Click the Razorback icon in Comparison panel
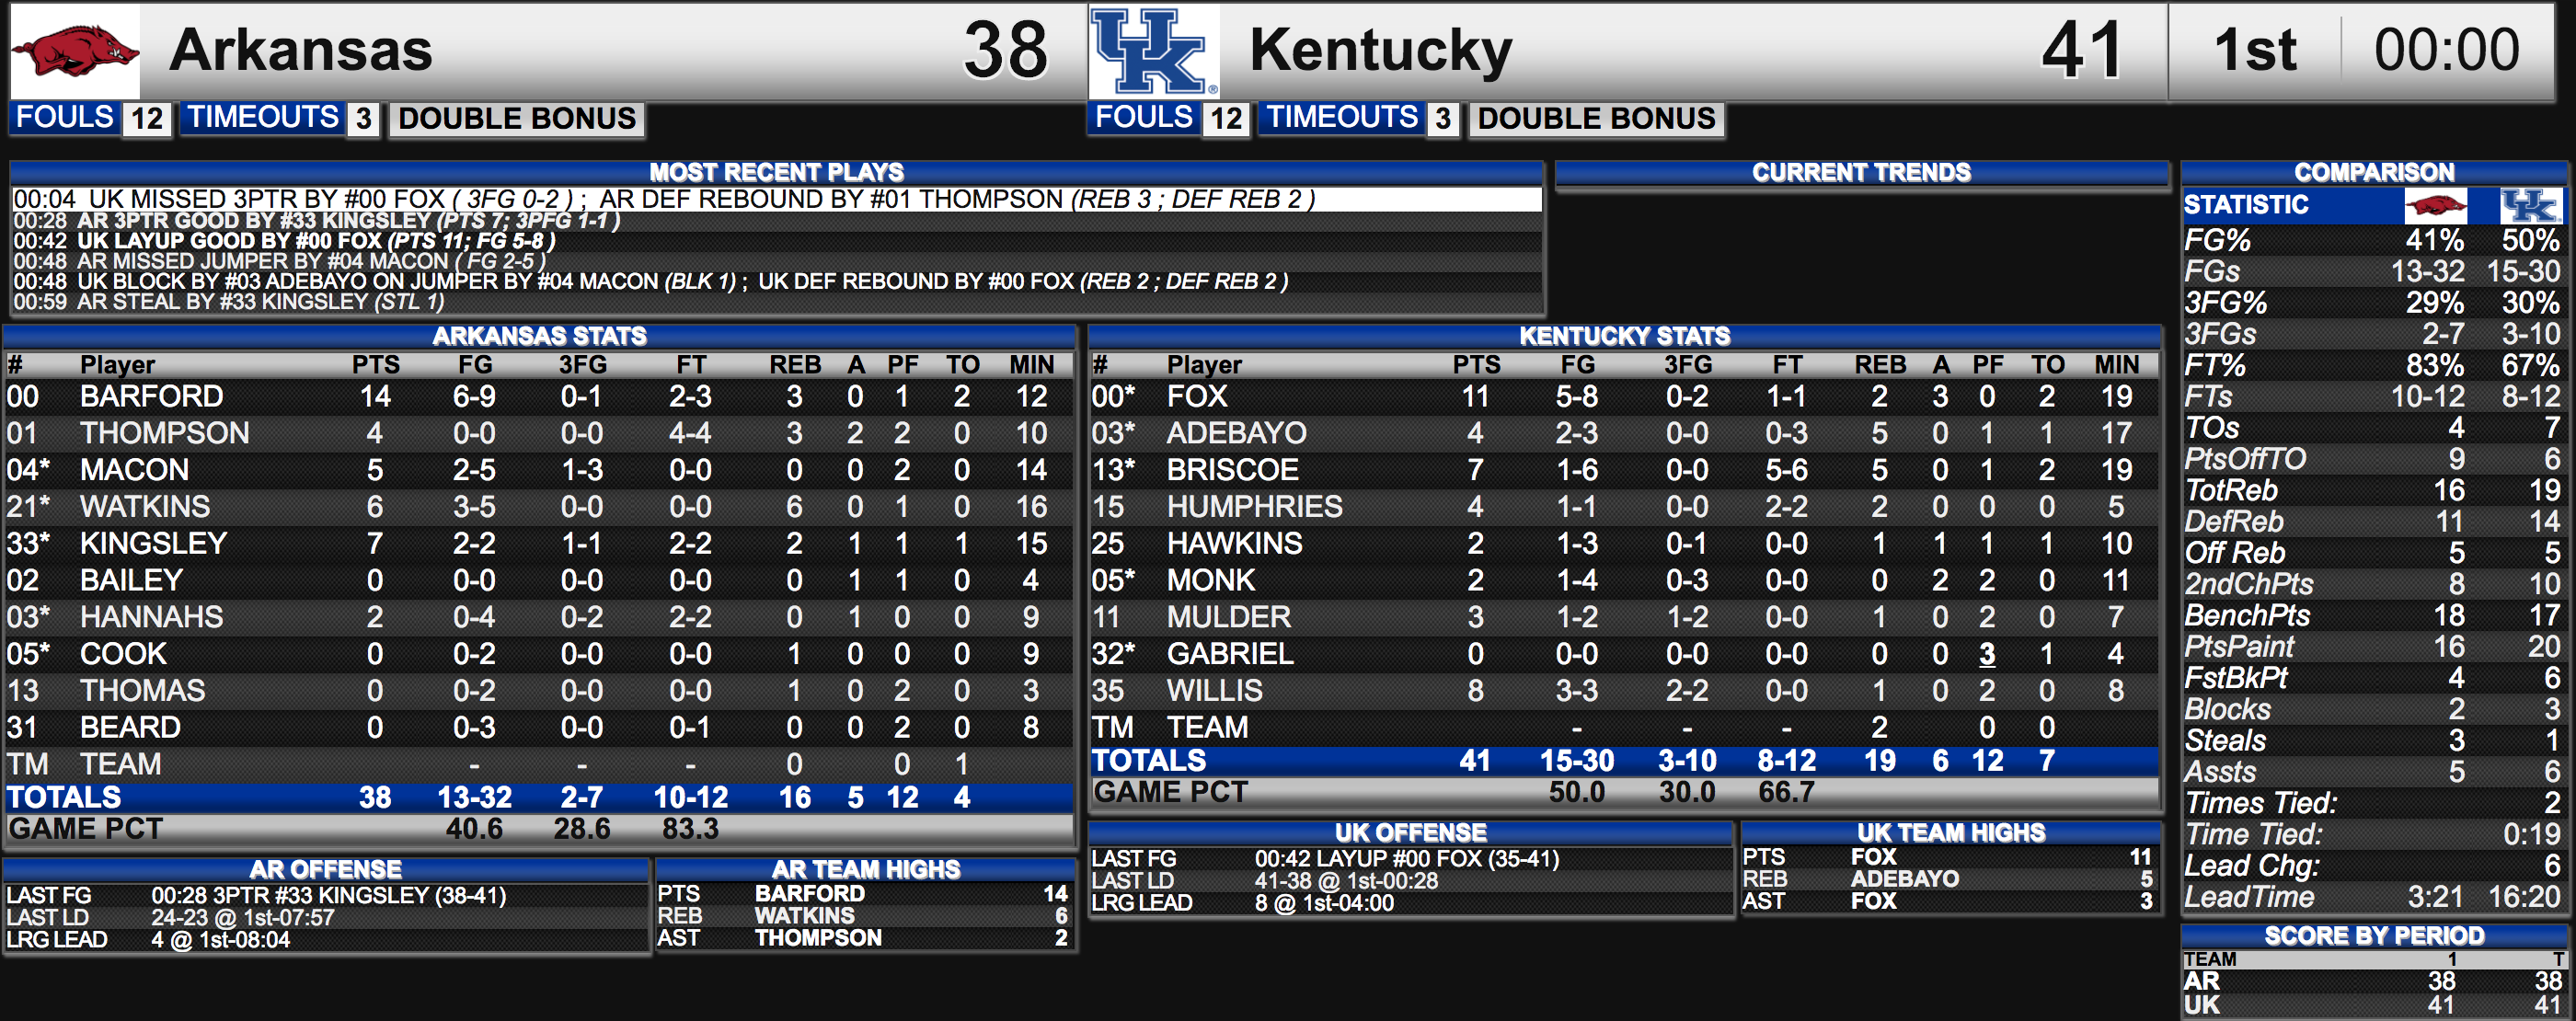Screen dimensions: 2576x1021 tap(2435, 205)
